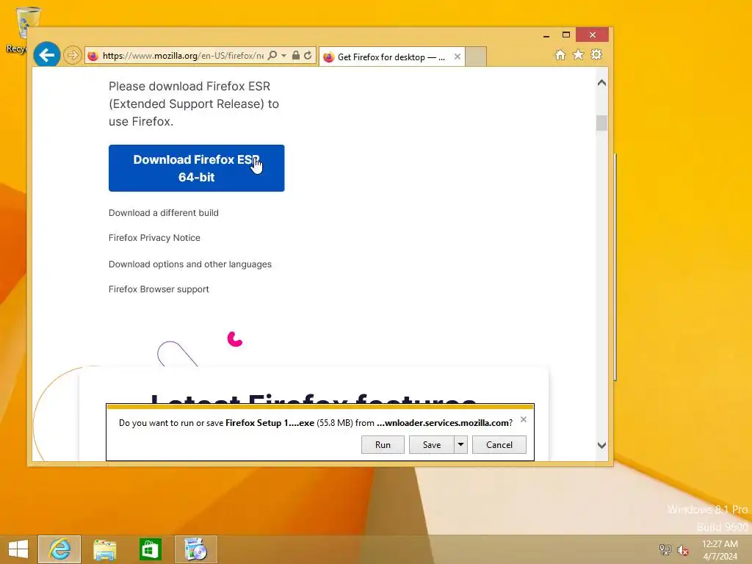Open the Windows Store taskbar icon
The image size is (752, 564).
[150, 549]
